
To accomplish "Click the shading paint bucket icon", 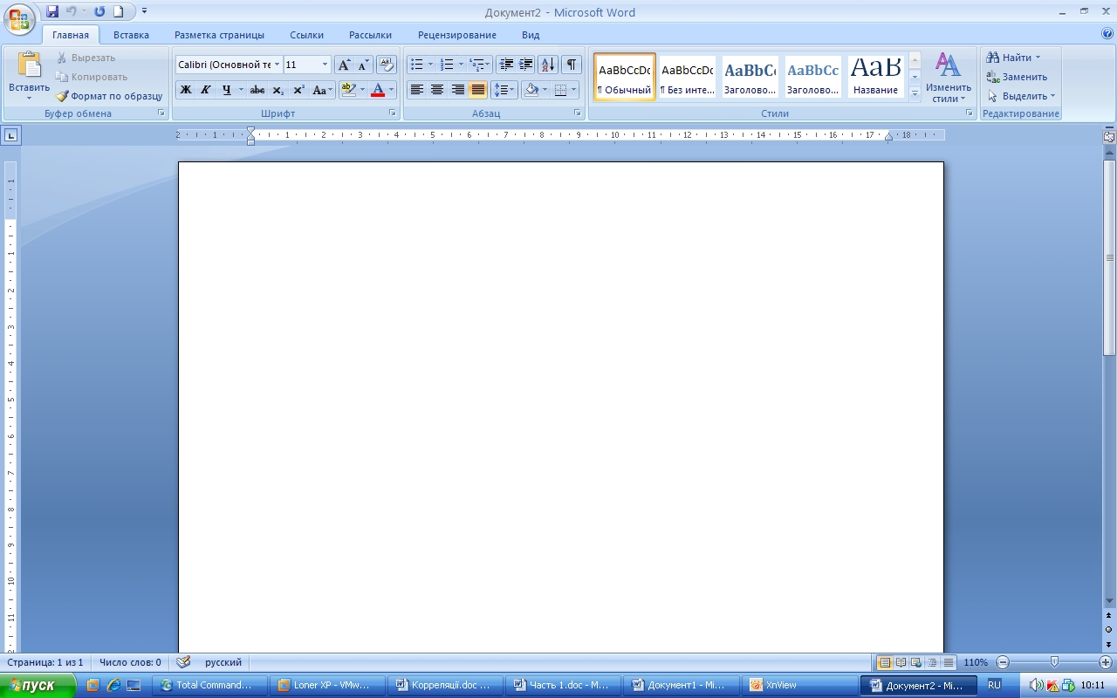I will coord(531,90).
